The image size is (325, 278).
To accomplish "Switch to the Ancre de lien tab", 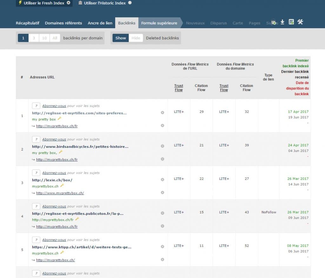I will (x=100, y=23).
